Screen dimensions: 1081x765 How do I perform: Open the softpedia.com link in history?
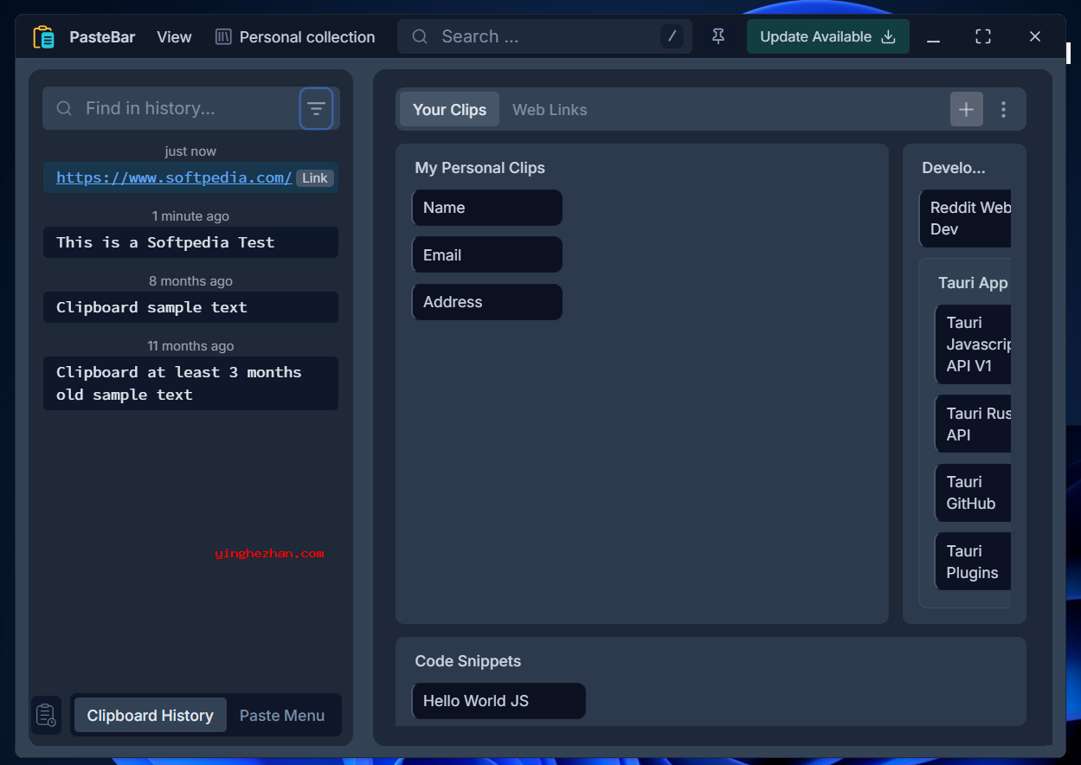pyautogui.click(x=174, y=177)
